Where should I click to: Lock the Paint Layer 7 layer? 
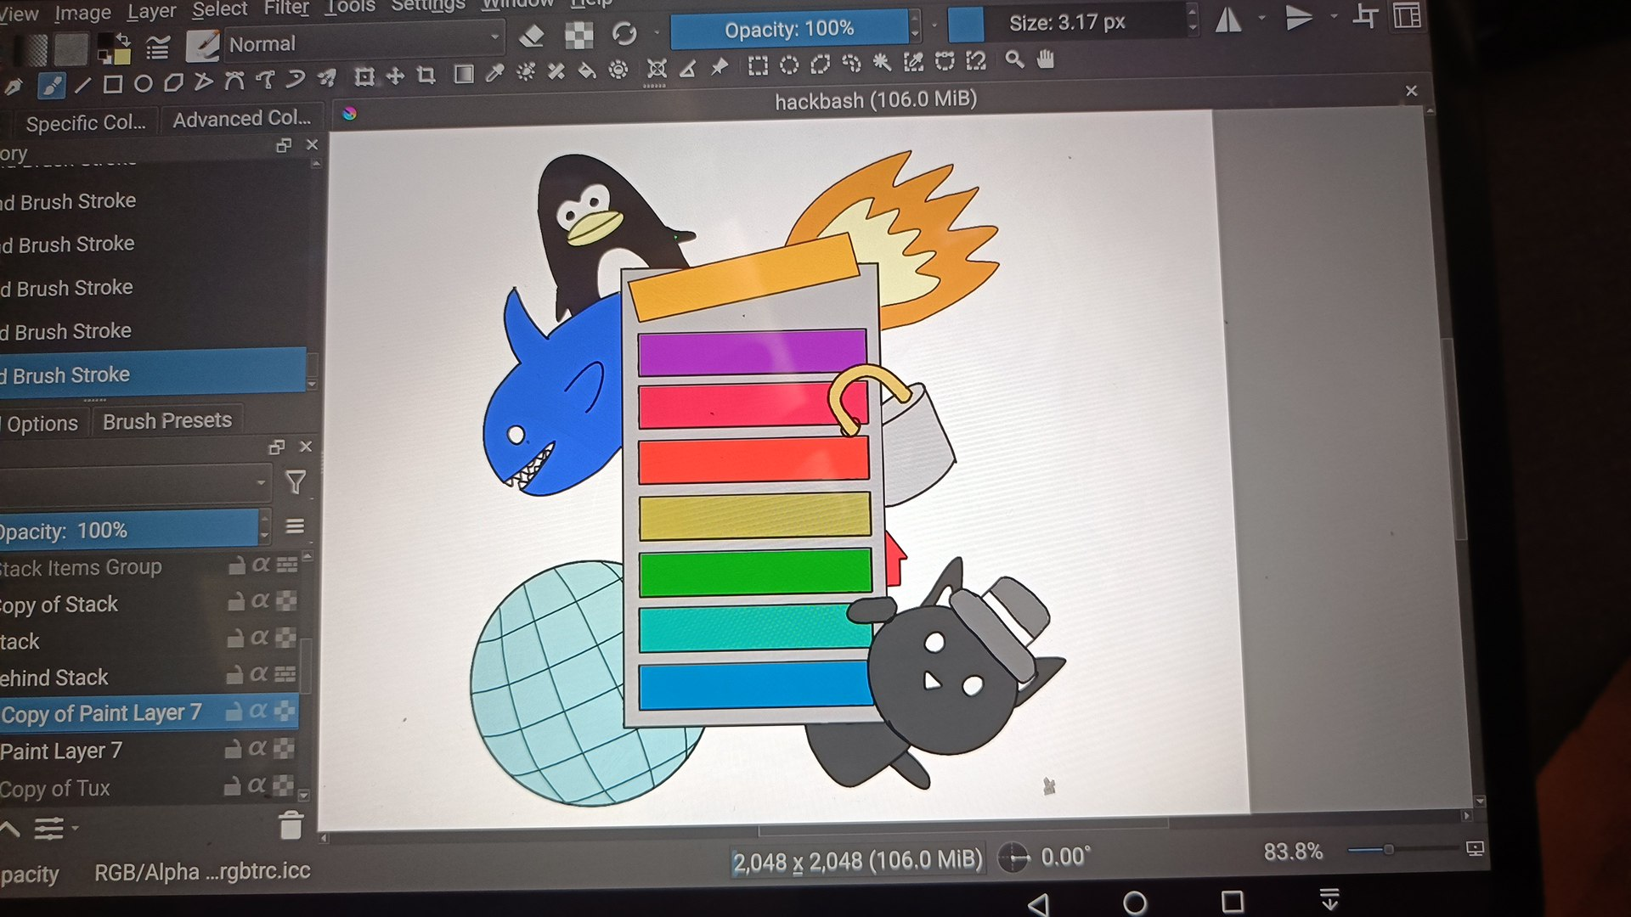(234, 750)
